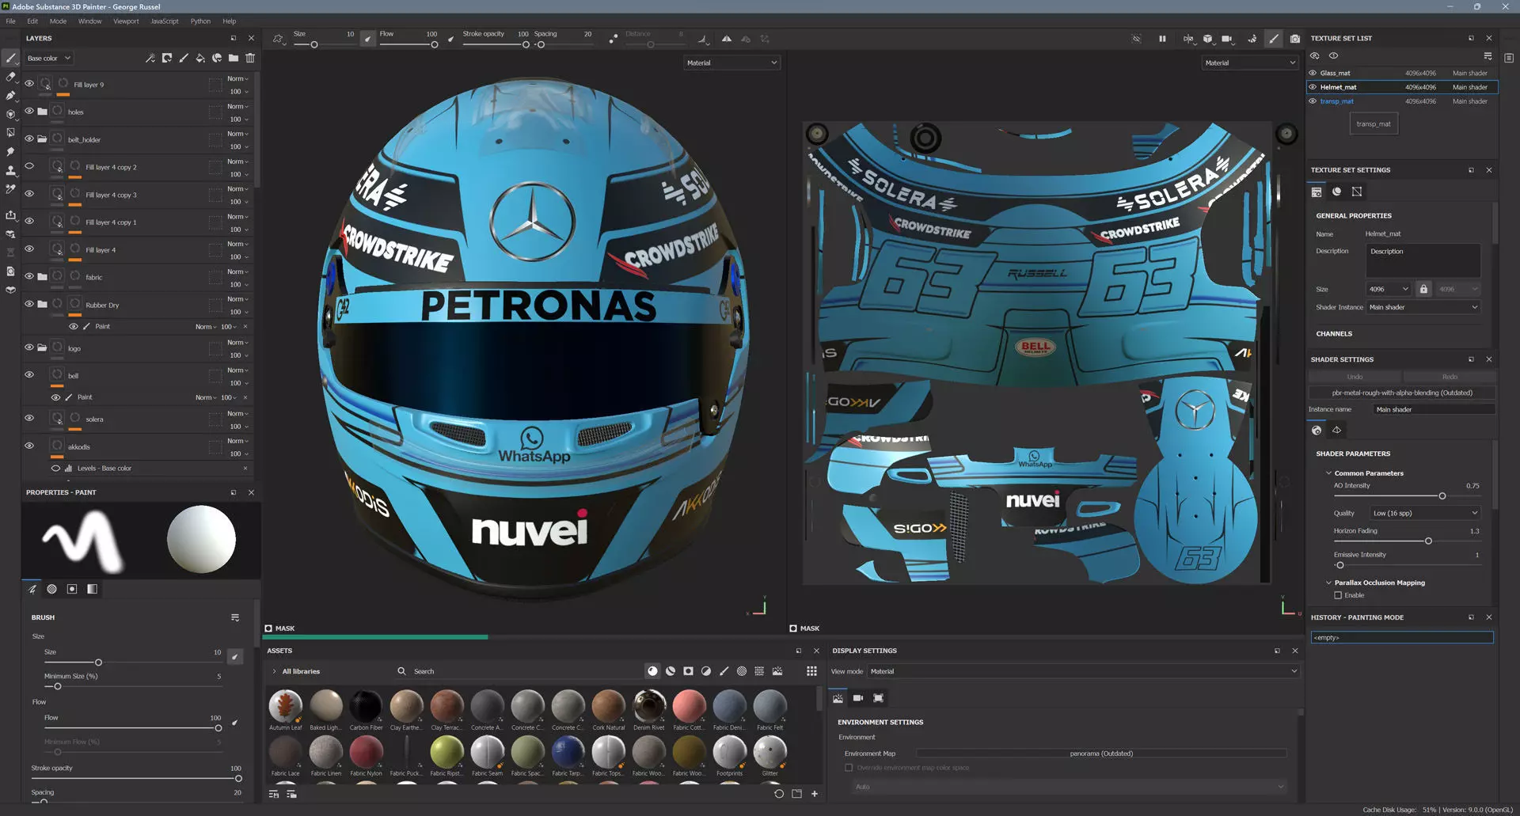Open Display Settings View mode dropdown

[x=1083, y=671]
